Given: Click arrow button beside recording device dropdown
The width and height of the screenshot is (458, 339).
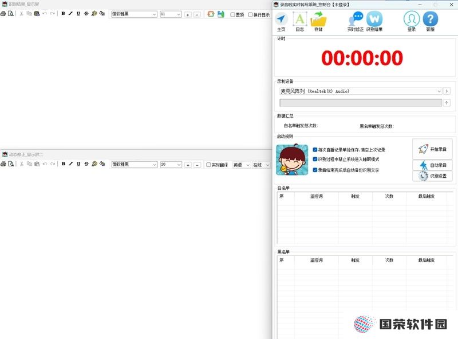Looking at the screenshot, I should (447, 91).
